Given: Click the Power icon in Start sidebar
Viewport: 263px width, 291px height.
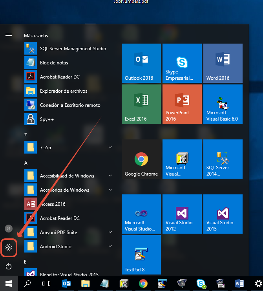Looking at the screenshot, I should coord(9,266).
